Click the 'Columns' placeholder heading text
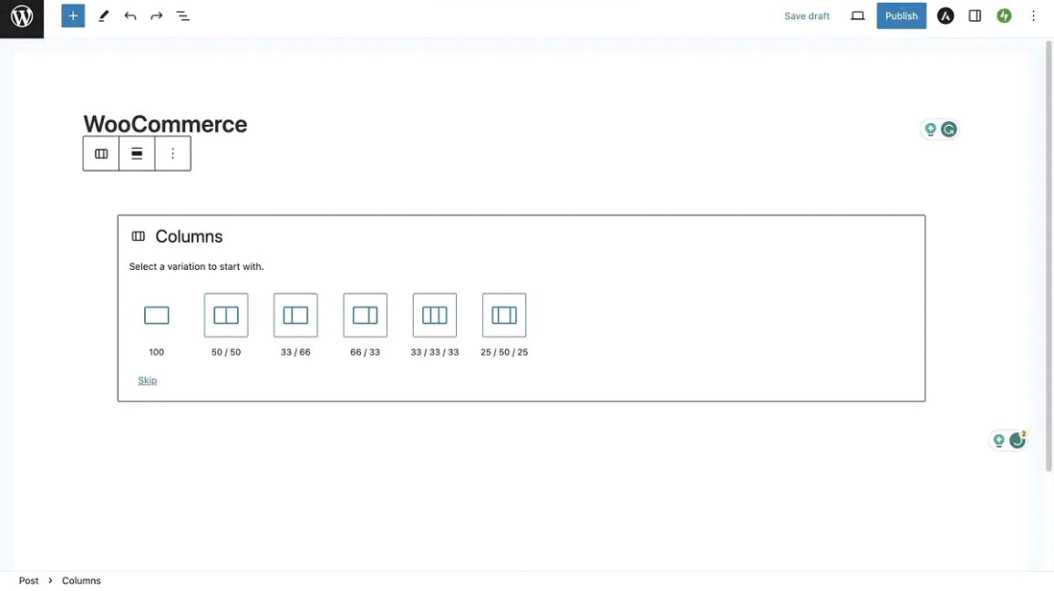1054x591 pixels. (189, 236)
